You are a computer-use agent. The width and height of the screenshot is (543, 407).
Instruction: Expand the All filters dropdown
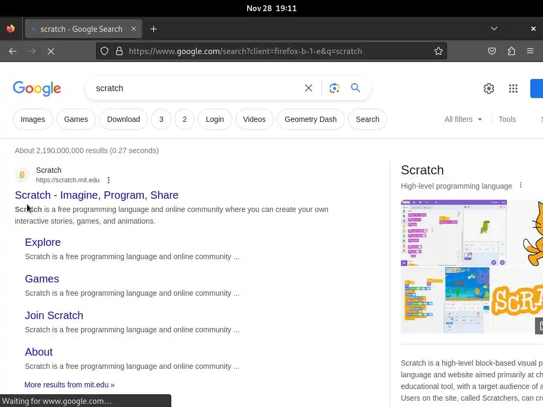pos(463,119)
